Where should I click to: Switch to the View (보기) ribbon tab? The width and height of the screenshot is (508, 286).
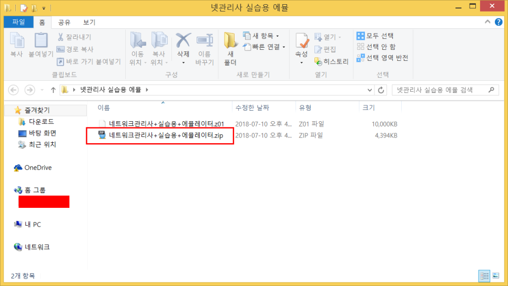point(89,22)
